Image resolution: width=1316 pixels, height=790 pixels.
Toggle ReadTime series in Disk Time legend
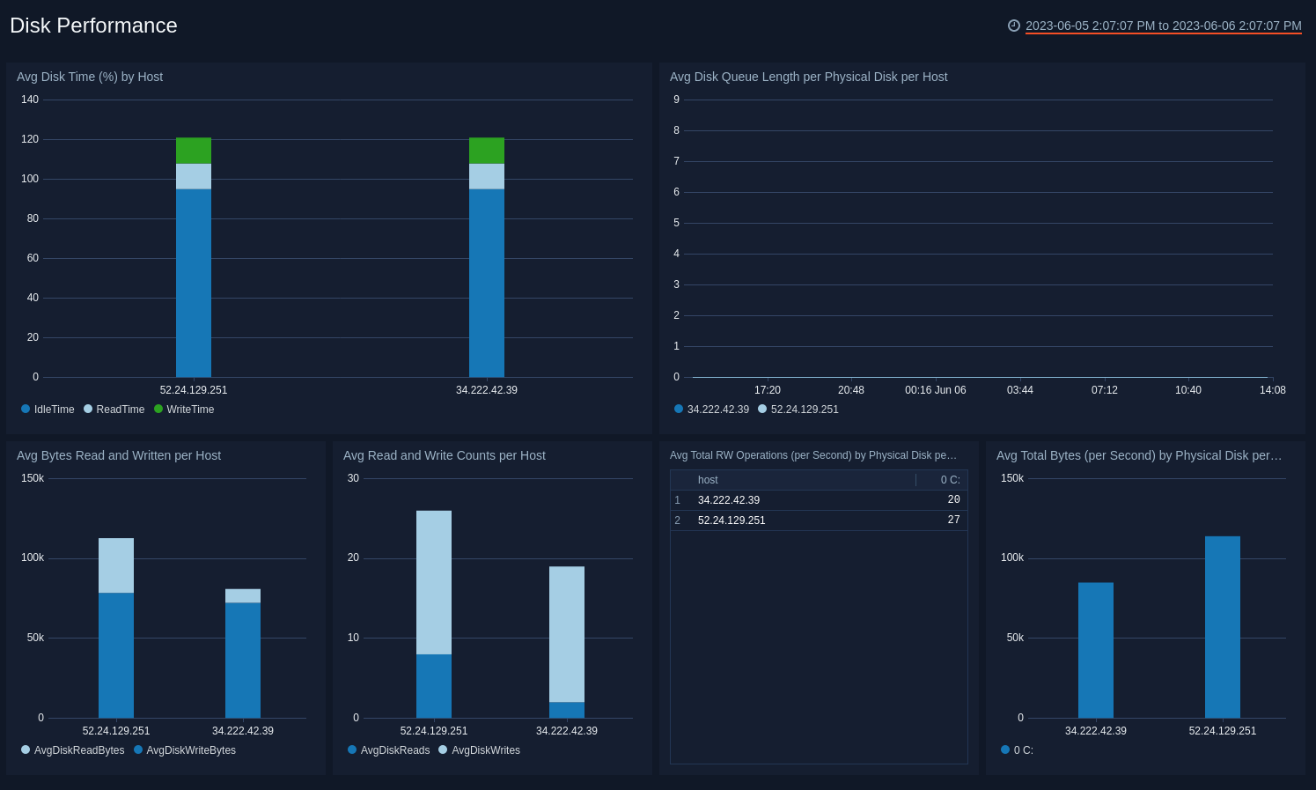pos(114,410)
